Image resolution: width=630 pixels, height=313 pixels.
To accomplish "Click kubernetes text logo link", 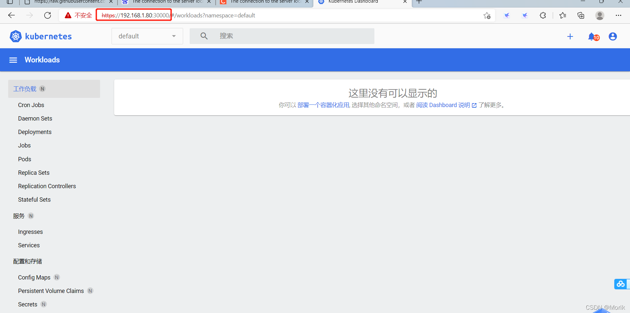I will point(48,36).
